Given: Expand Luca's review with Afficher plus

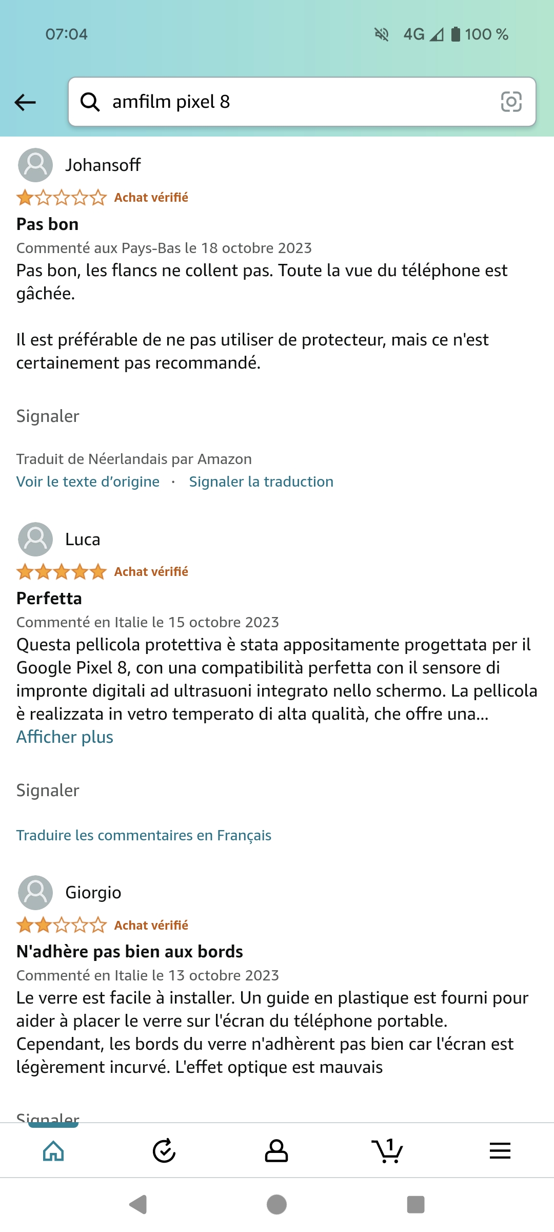Looking at the screenshot, I should tap(65, 737).
